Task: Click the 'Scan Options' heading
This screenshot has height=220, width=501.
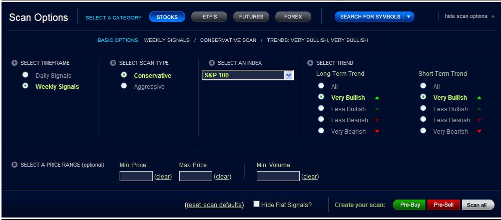Action: [x=39, y=17]
